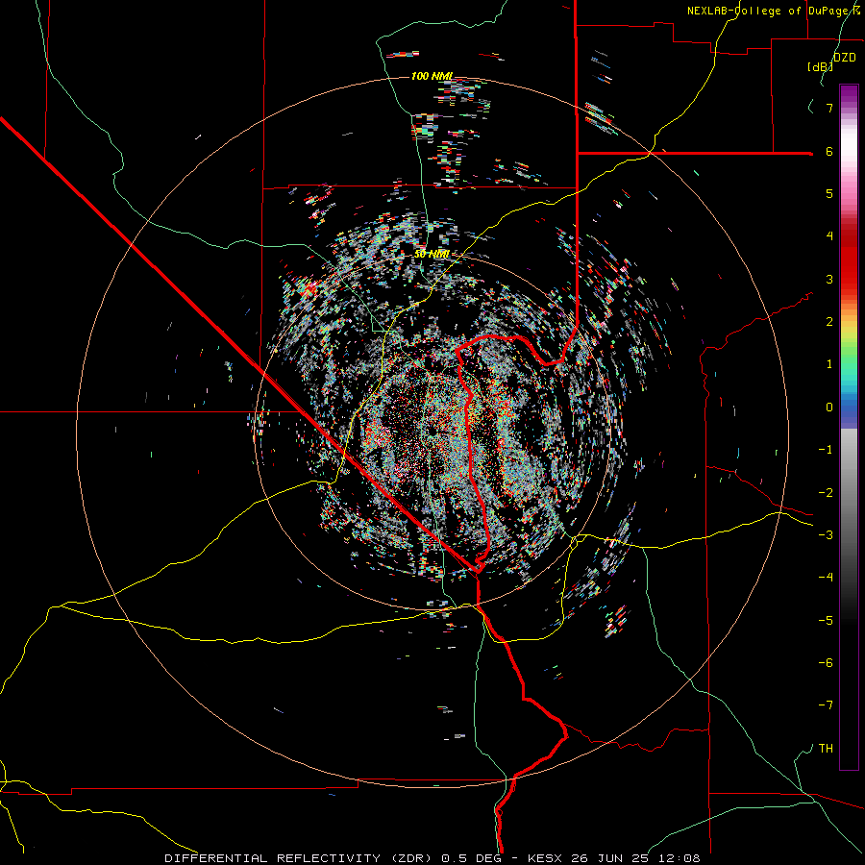Click the -7 value on color scale
865x865 pixels.
(x=826, y=705)
